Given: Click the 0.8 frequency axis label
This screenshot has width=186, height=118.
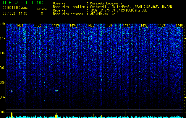Looking at the screenshot, I should (x=2, y=83).
